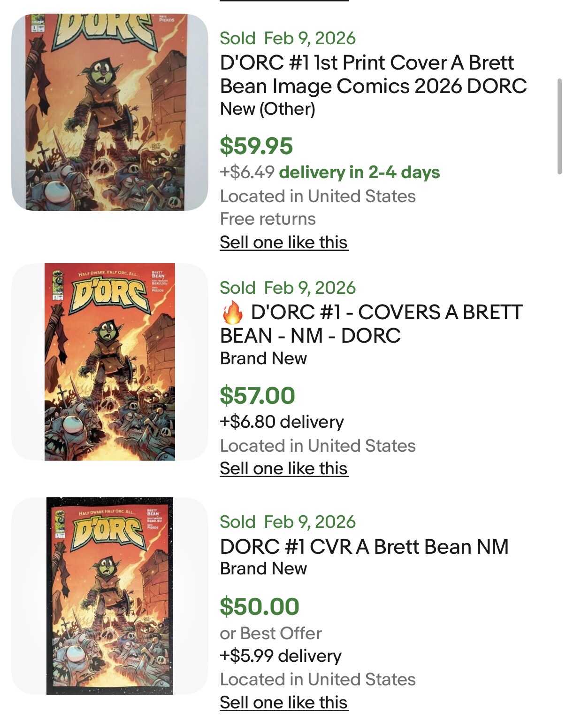Screen dimensions: 566x722
Task: Open the $57.00 D'ORC listing thumbnail
Action: 109,361
